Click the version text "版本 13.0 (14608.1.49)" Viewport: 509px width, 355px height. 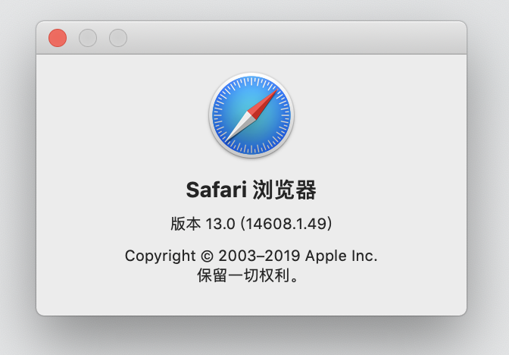pyautogui.click(x=251, y=224)
